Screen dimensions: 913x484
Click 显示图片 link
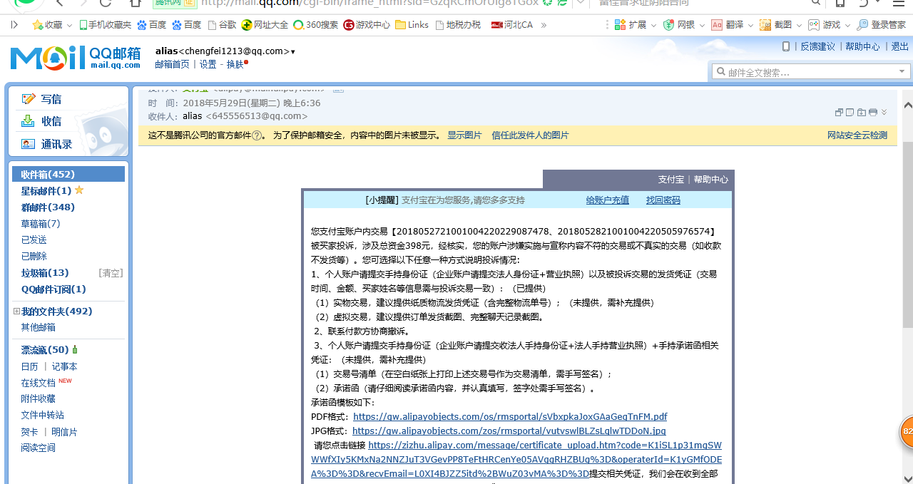click(x=464, y=135)
